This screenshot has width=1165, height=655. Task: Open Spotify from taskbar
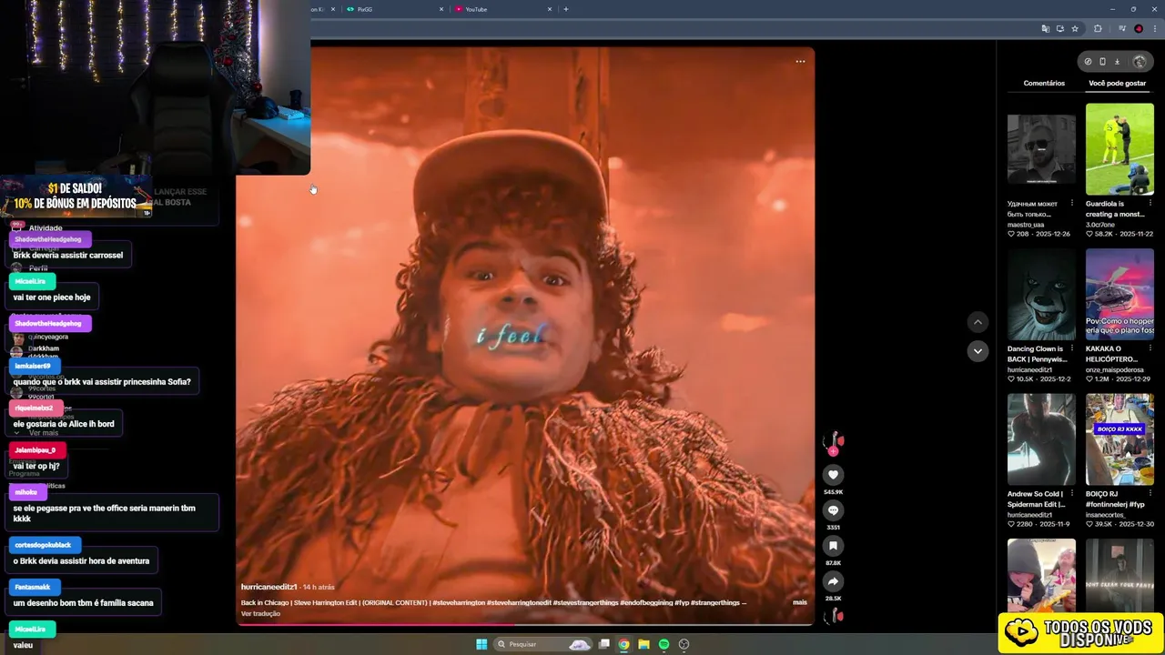pyautogui.click(x=664, y=644)
